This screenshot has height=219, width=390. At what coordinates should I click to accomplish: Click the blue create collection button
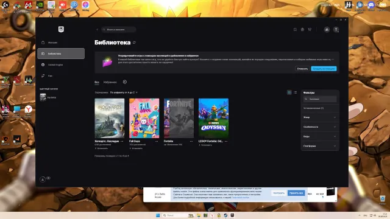324,69
